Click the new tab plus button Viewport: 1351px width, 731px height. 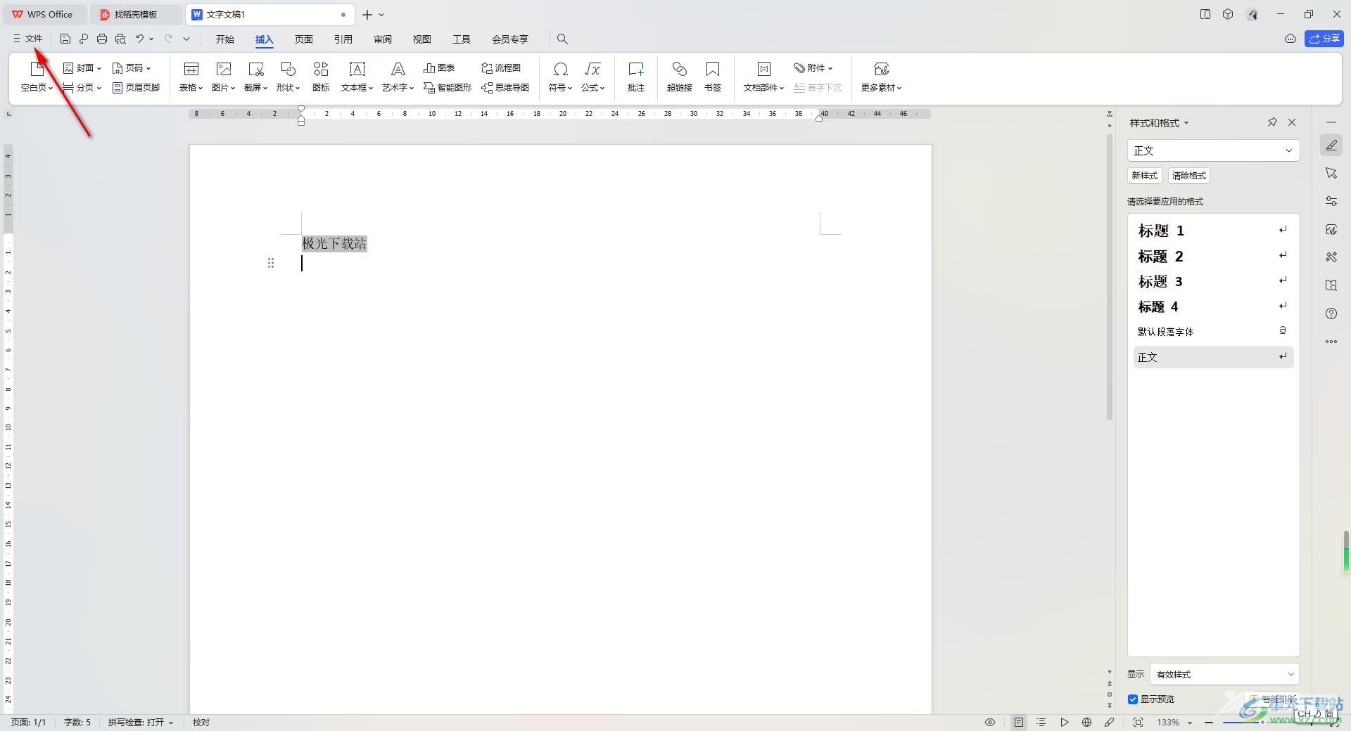(x=367, y=14)
